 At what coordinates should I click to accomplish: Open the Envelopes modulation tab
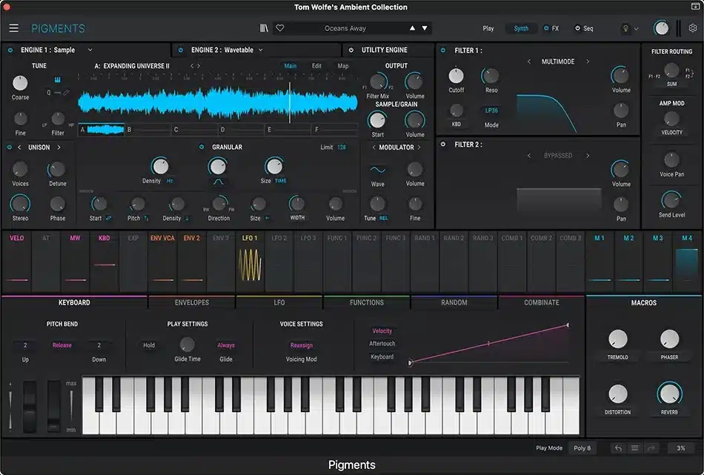coord(192,302)
